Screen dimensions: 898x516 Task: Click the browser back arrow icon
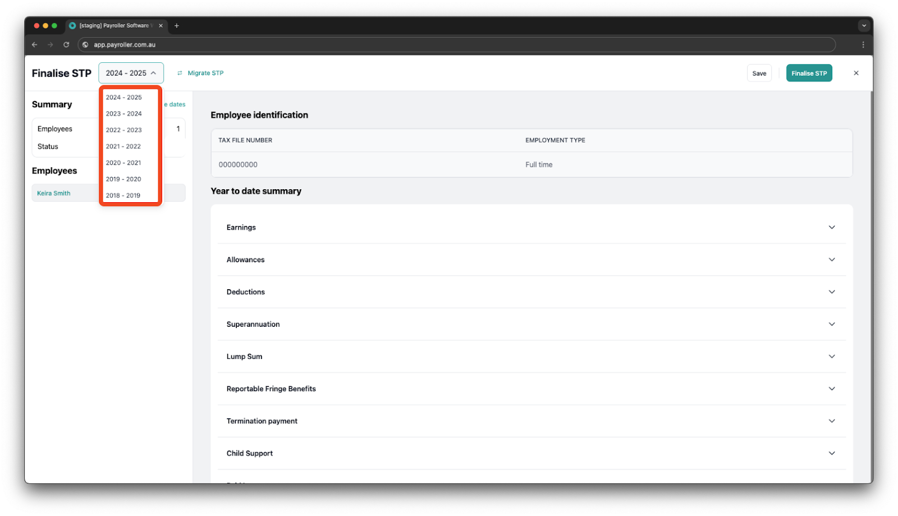[35, 45]
